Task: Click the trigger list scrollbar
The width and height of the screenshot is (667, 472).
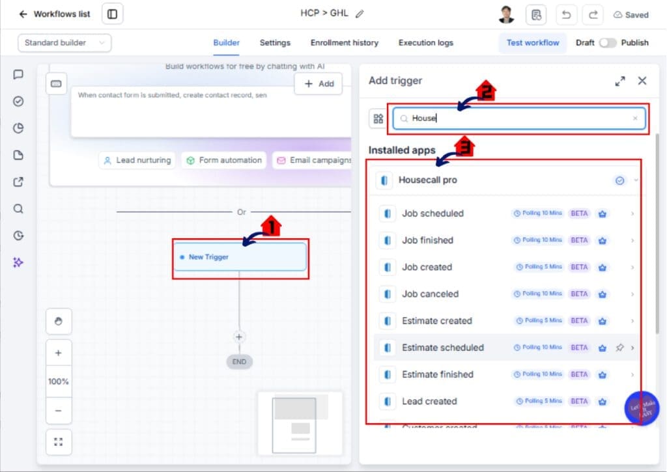Action: point(658,234)
